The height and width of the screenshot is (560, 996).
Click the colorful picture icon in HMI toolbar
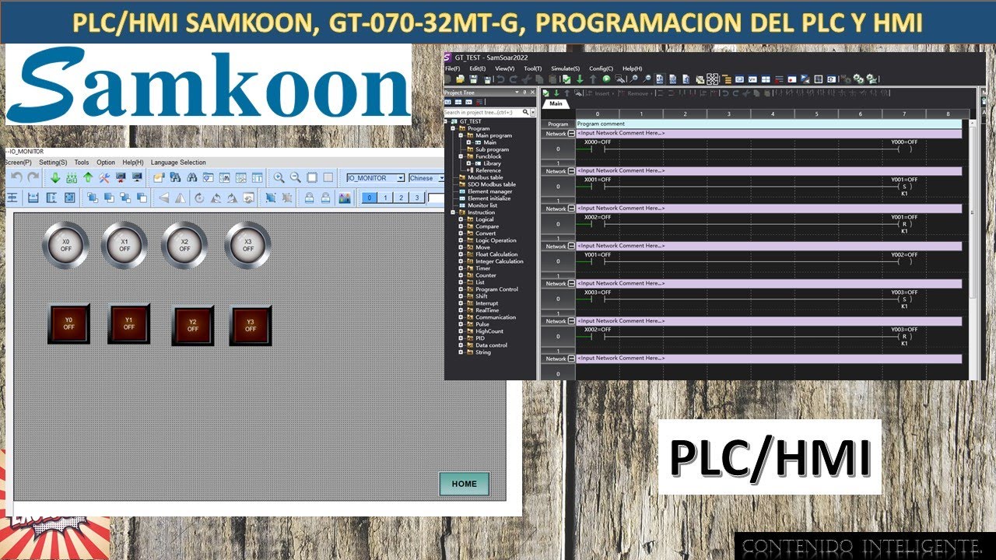(x=345, y=198)
